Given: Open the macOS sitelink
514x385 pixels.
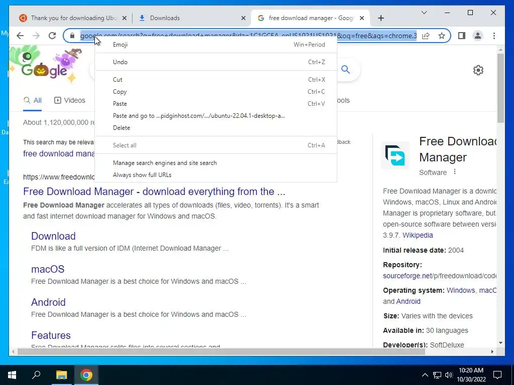Looking at the screenshot, I should (48, 269).
